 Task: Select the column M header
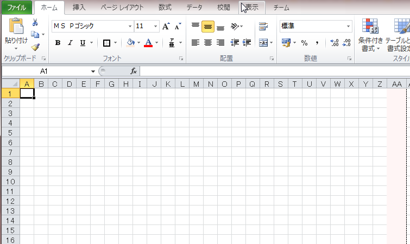pos(196,84)
